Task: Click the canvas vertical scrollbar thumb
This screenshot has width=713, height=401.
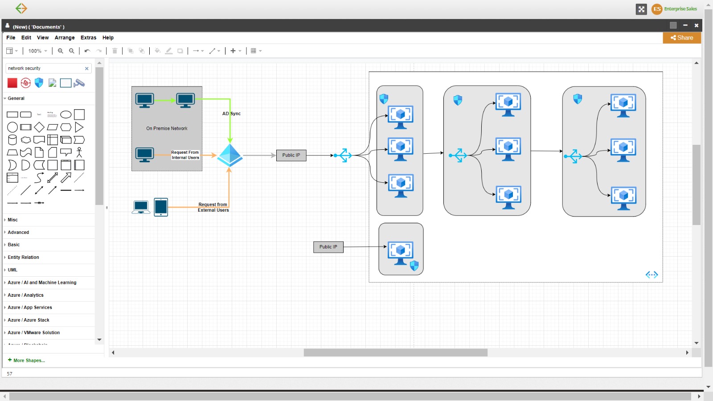Action: (697, 185)
